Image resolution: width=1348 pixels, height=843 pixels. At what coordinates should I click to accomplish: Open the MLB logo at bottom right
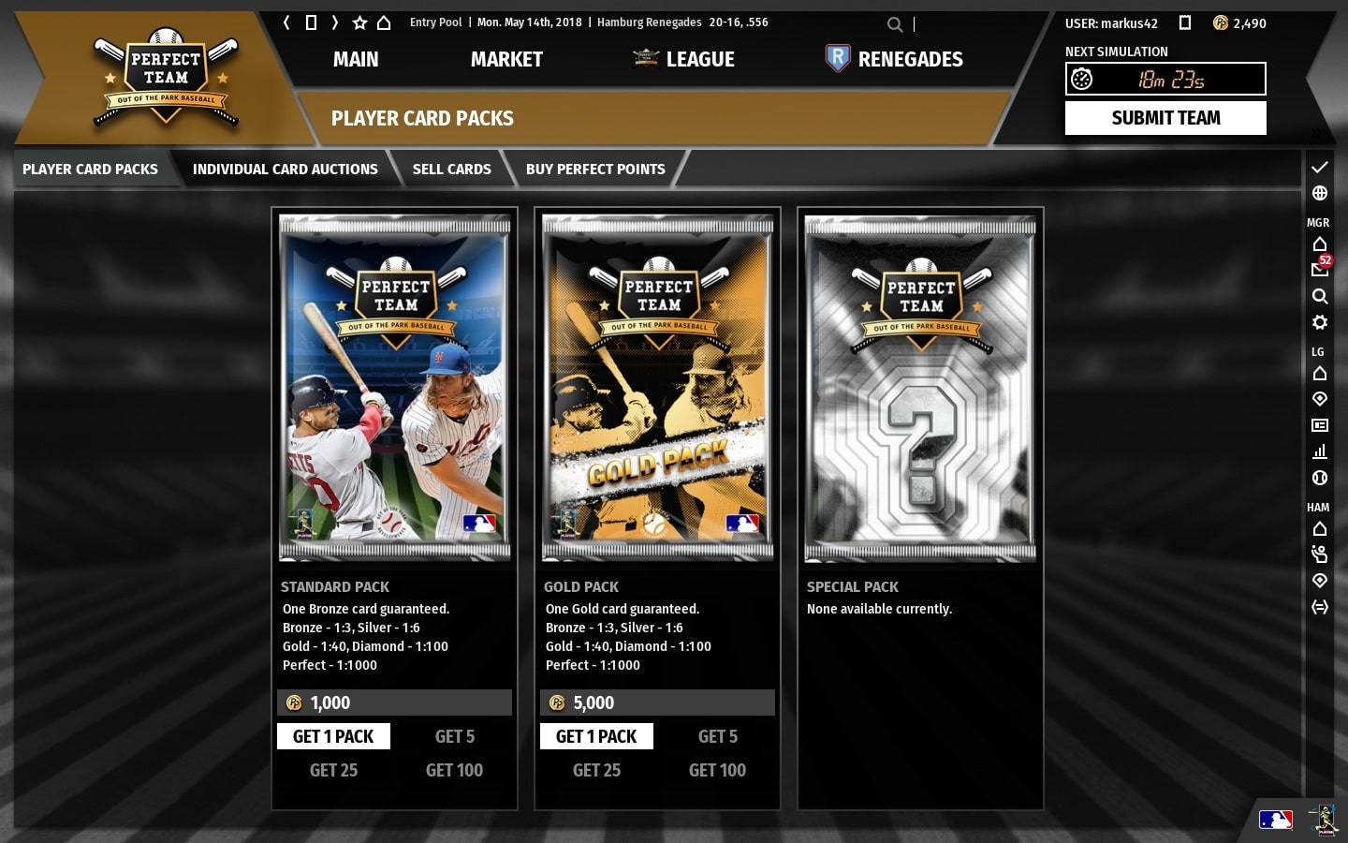(1275, 820)
